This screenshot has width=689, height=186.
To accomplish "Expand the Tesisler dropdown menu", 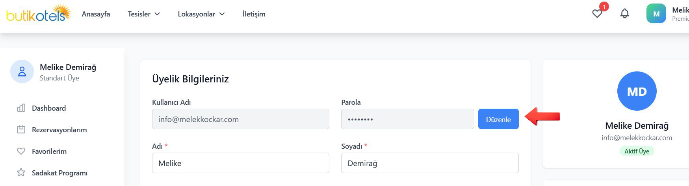I will (x=144, y=14).
